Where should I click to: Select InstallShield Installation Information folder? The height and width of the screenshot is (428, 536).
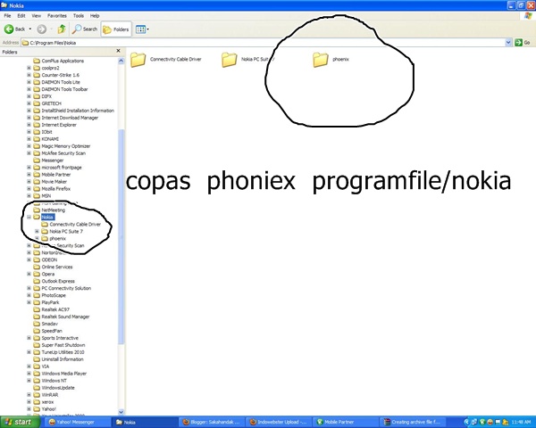pos(78,111)
